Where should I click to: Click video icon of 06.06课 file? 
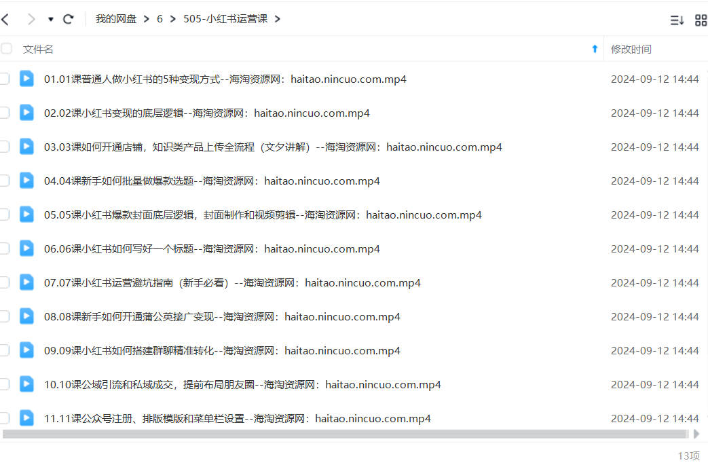[26, 248]
